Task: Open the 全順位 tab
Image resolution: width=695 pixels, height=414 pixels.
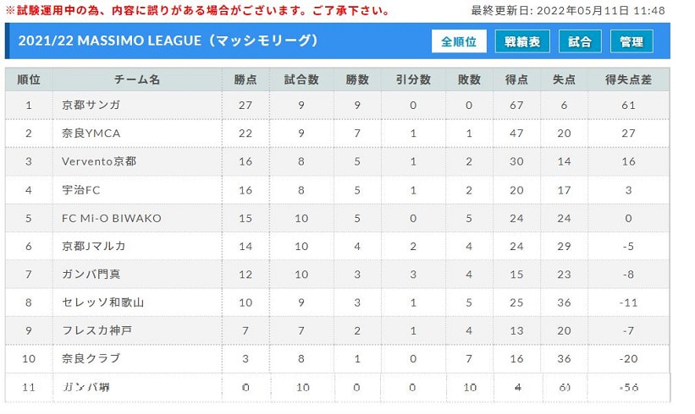Action: pos(459,41)
